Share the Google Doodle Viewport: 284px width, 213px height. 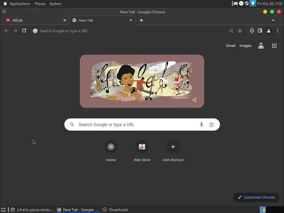(194, 100)
